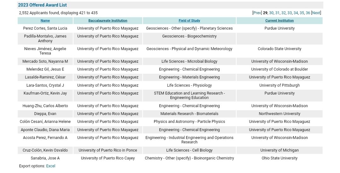Sort table by Name column header

(45, 20)
